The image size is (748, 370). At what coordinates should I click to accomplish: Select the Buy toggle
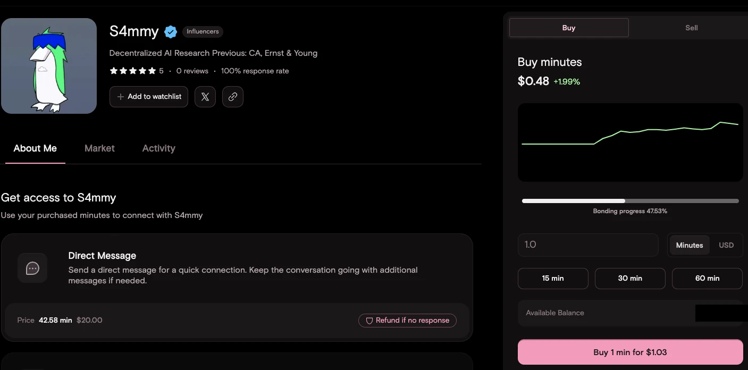[569, 28]
